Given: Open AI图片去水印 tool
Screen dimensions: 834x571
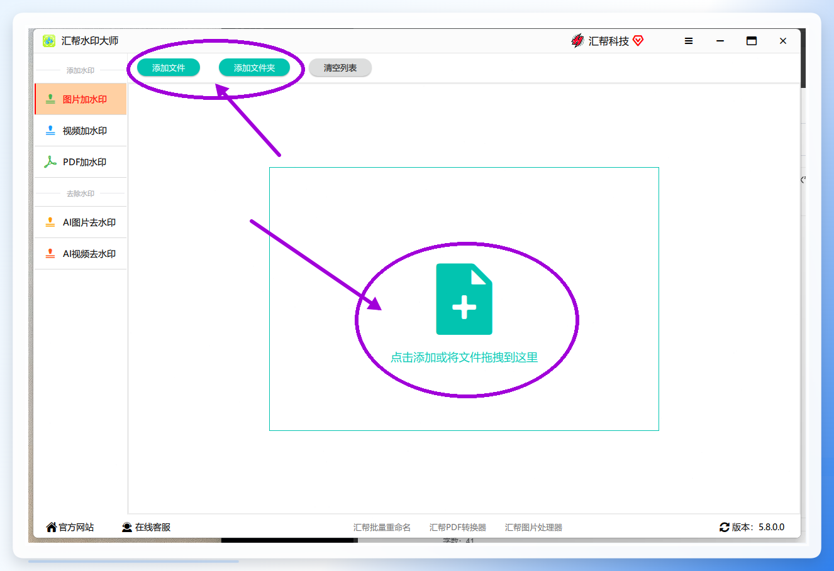Looking at the screenshot, I should coord(81,222).
